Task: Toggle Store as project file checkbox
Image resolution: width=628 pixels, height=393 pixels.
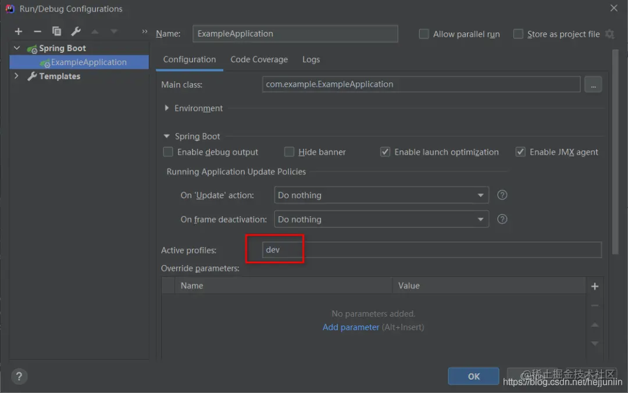Action: click(x=518, y=34)
